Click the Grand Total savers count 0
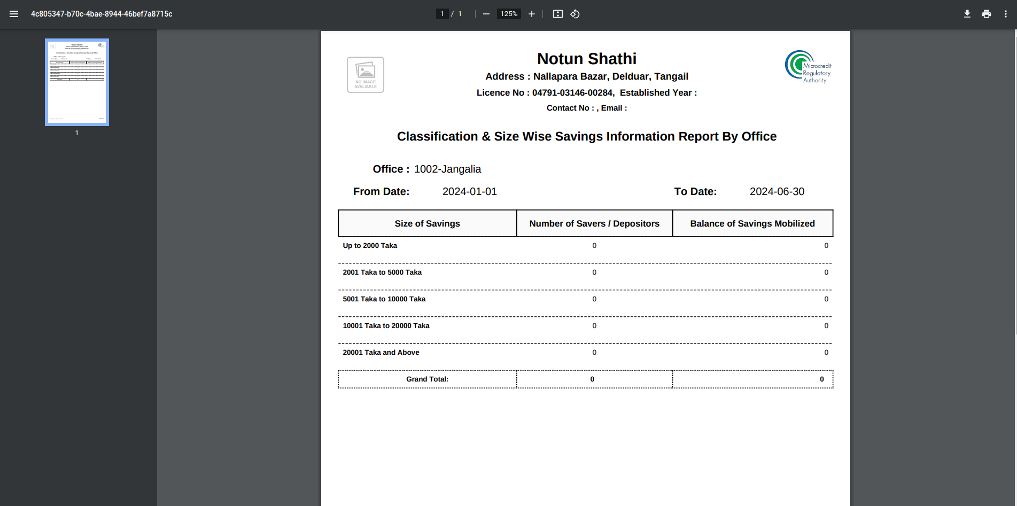The height and width of the screenshot is (506, 1017). point(592,379)
